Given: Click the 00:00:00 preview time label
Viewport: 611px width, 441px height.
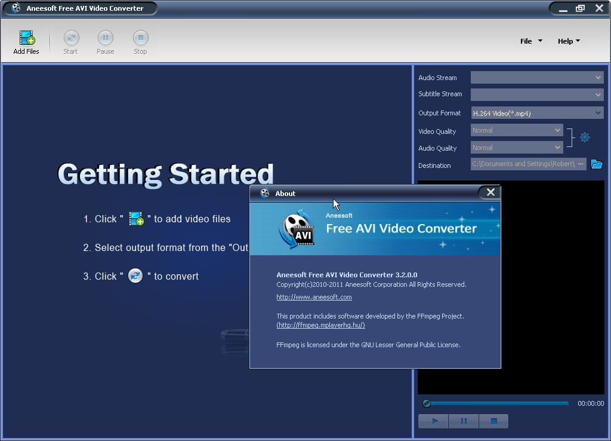Looking at the screenshot, I should coord(590,403).
